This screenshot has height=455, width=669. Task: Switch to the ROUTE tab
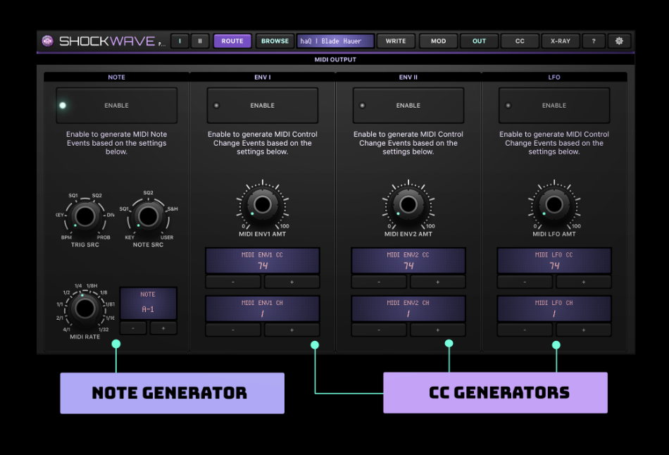232,41
